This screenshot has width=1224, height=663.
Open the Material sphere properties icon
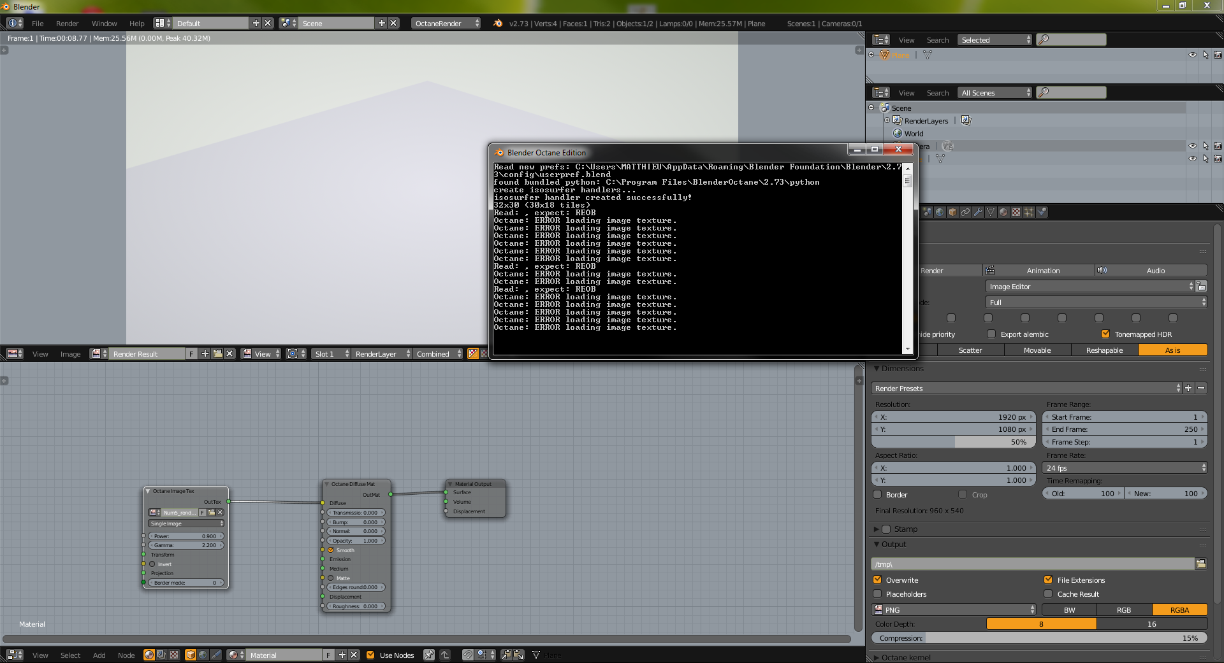pyautogui.click(x=1003, y=212)
